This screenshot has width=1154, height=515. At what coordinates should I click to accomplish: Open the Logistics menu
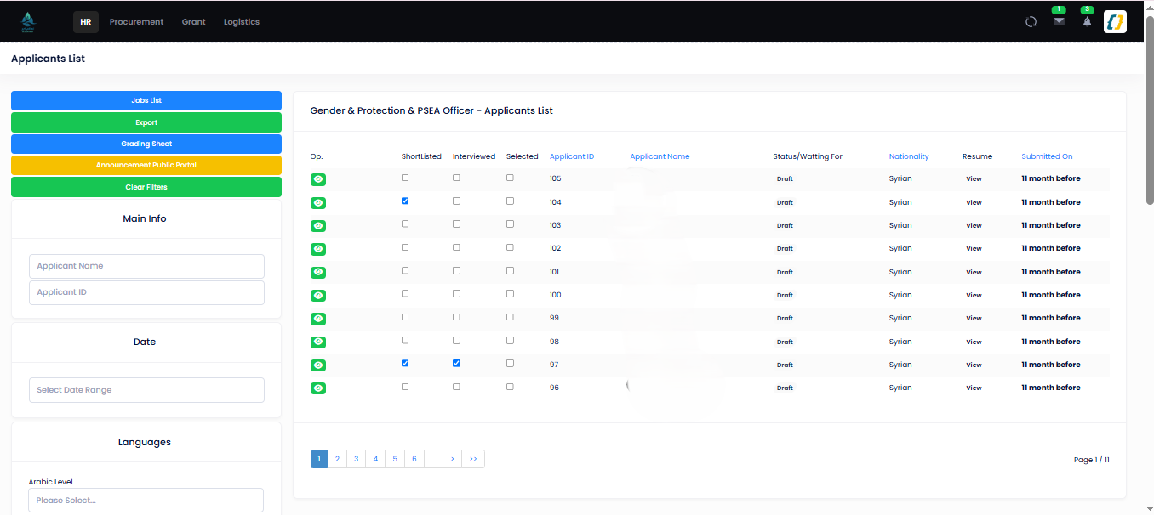(x=242, y=22)
